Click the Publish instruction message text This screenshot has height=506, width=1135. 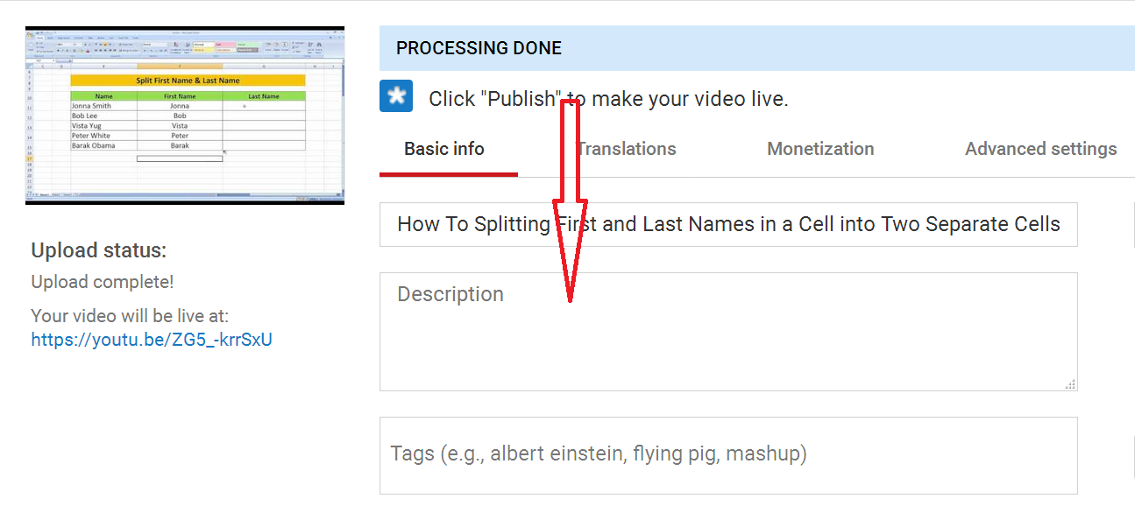(x=608, y=99)
